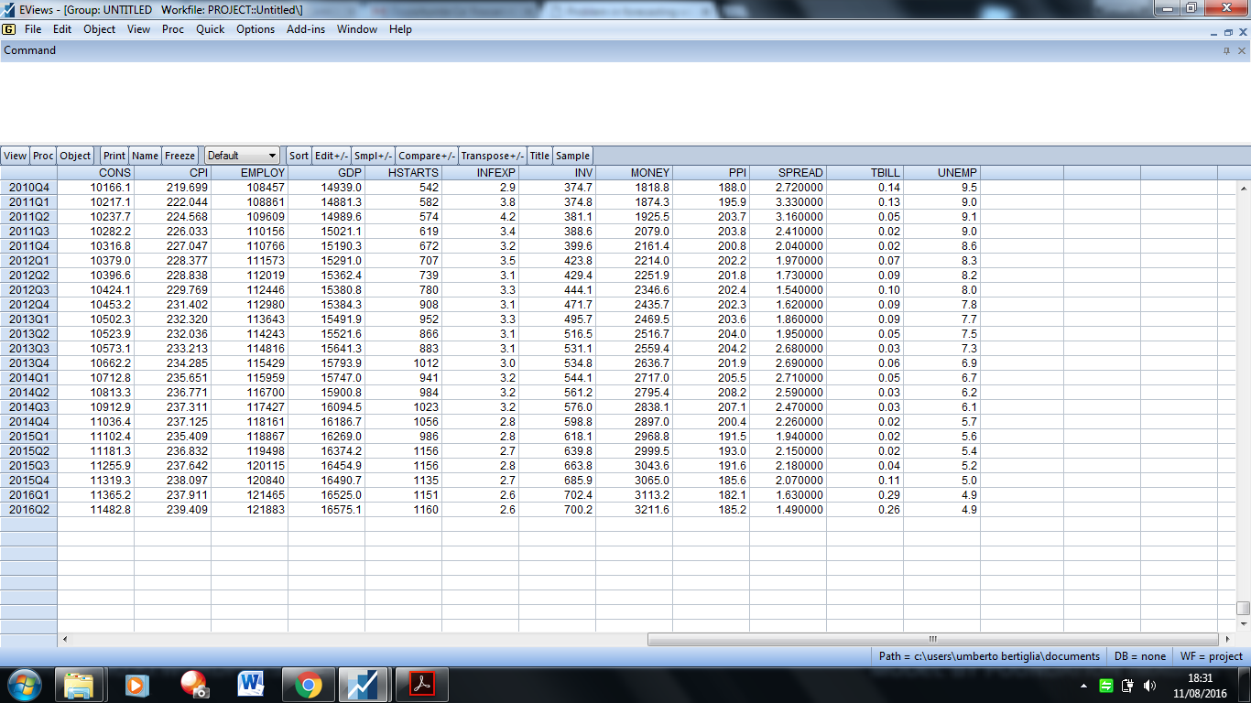Select the CONS column header
The image size is (1251, 703).
(95, 173)
